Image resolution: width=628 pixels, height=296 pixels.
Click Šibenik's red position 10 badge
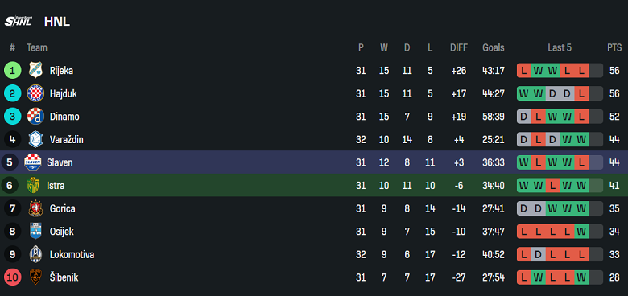[x=12, y=277]
